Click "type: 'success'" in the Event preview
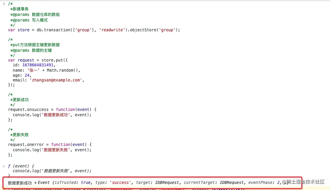This screenshot has height=190, width=330. pyautogui.click(x=114, y=183)
